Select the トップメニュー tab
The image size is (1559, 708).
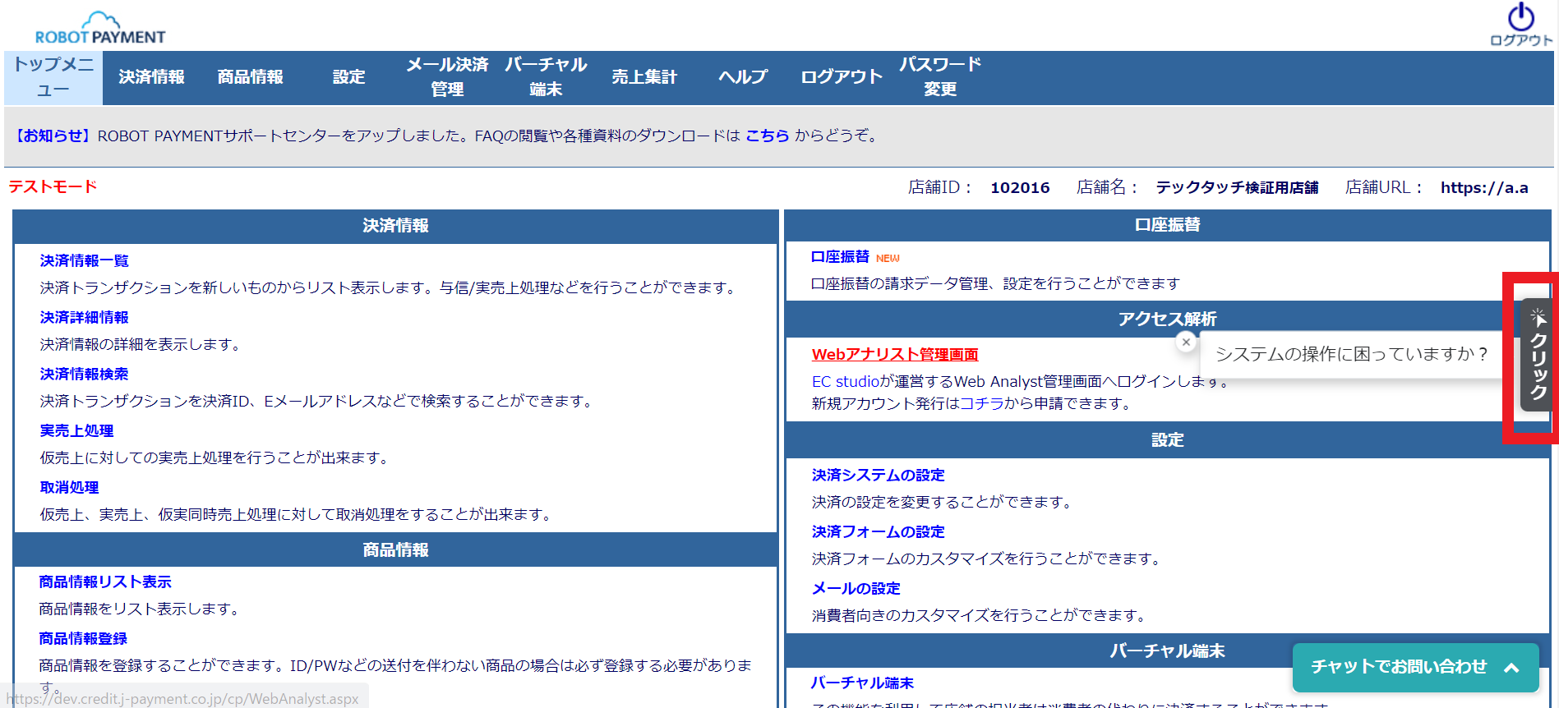tap(53, 77)
